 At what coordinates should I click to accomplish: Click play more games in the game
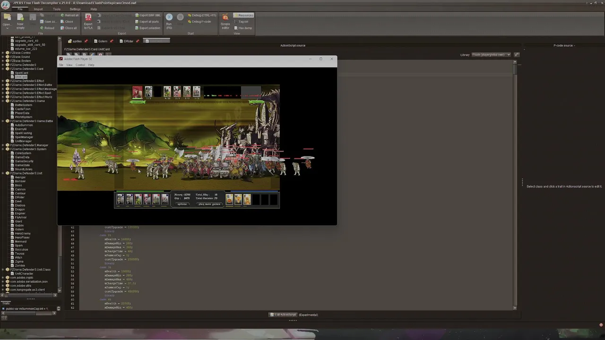click(209, 204)
